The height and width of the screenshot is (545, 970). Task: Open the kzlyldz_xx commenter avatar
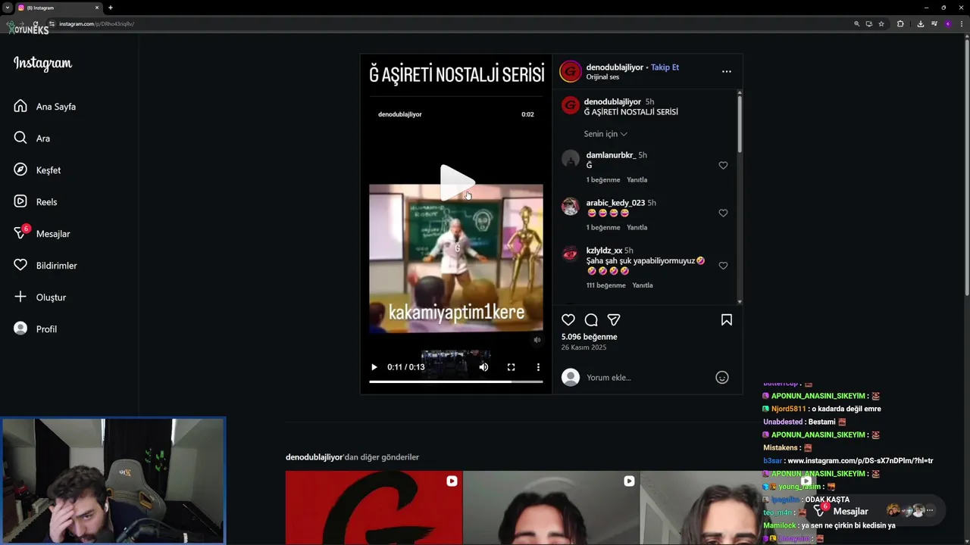(570, 254)
